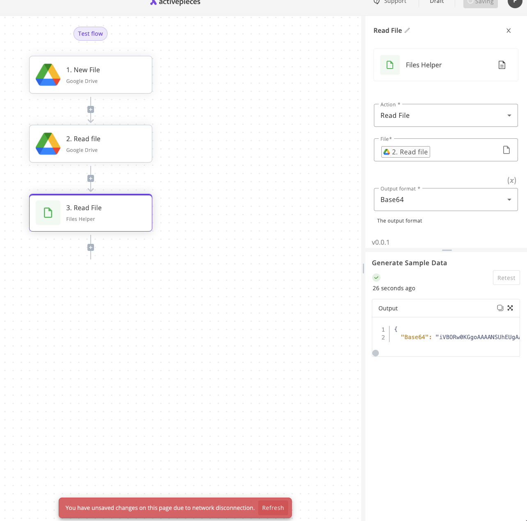This screenshot has width=527, height=521.
Task: Click the Saving button
Action: (x=481, y=2)
